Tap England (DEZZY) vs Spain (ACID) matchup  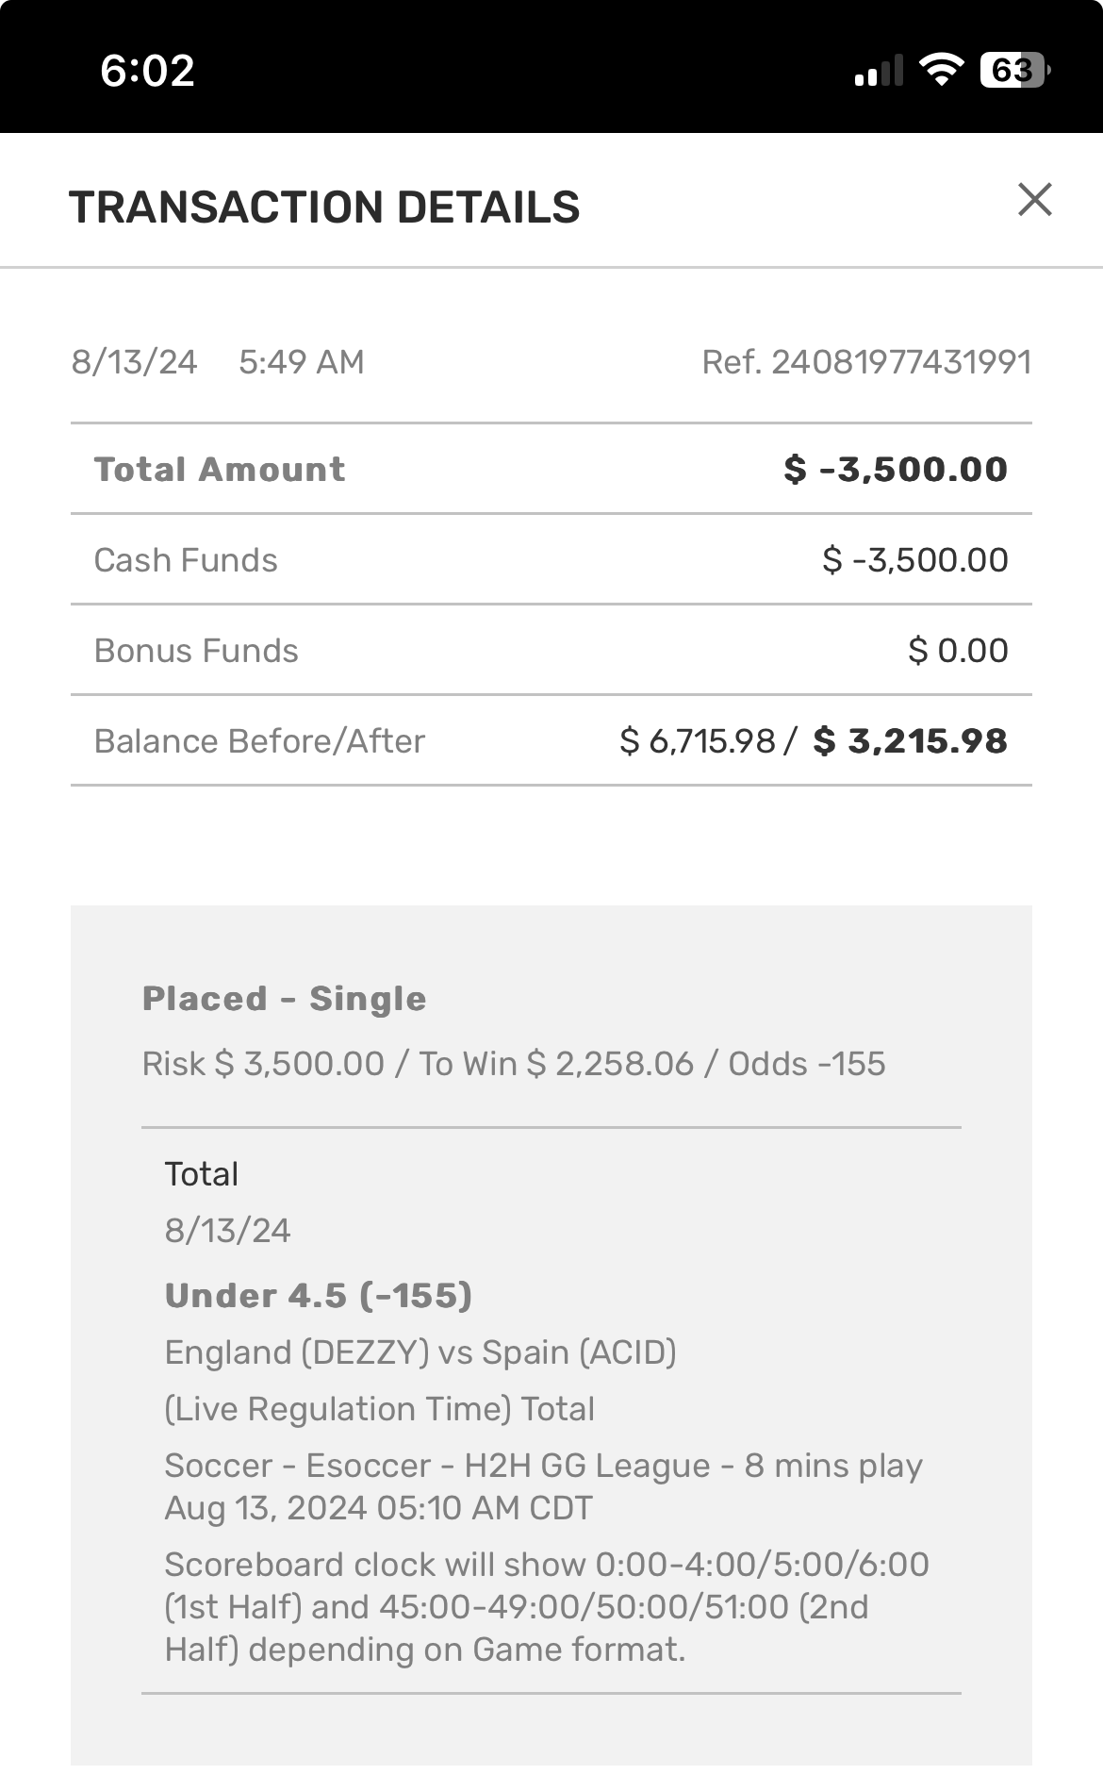point(420,1352)
